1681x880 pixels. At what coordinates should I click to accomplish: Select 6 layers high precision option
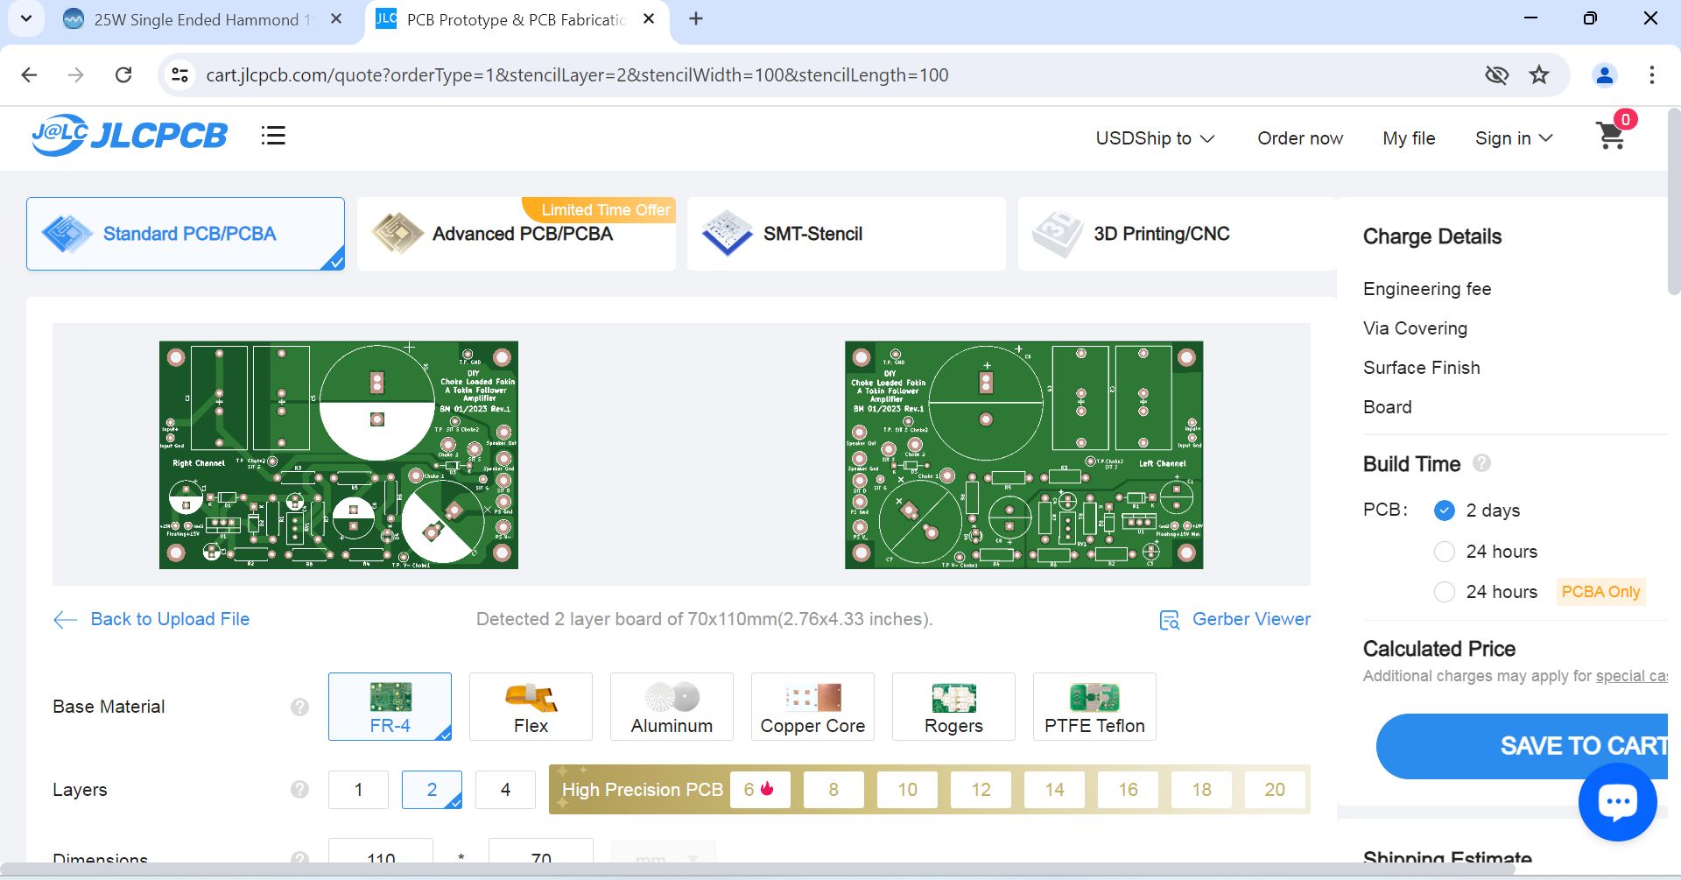tap(760, 790)
